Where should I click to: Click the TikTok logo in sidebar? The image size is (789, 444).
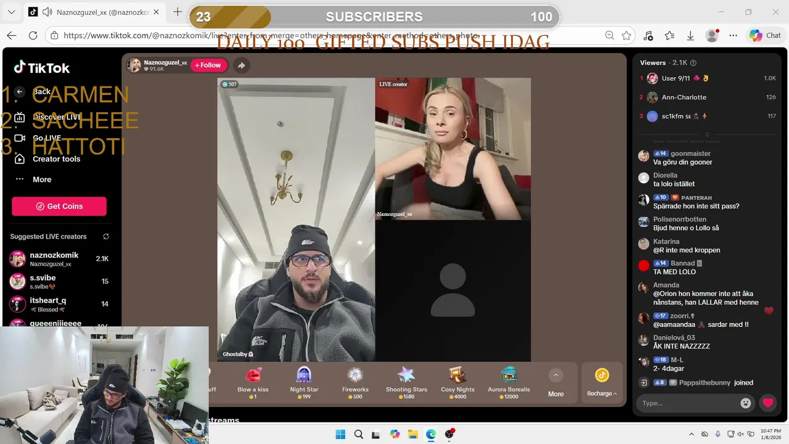pos(42,67)
